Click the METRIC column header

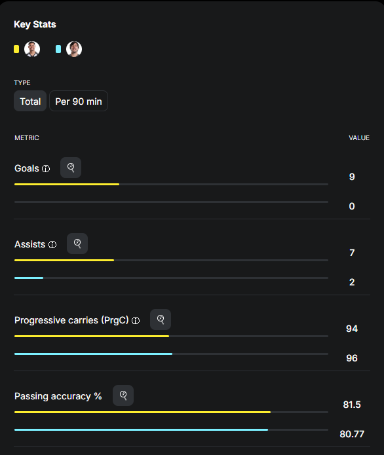[27, 138]
